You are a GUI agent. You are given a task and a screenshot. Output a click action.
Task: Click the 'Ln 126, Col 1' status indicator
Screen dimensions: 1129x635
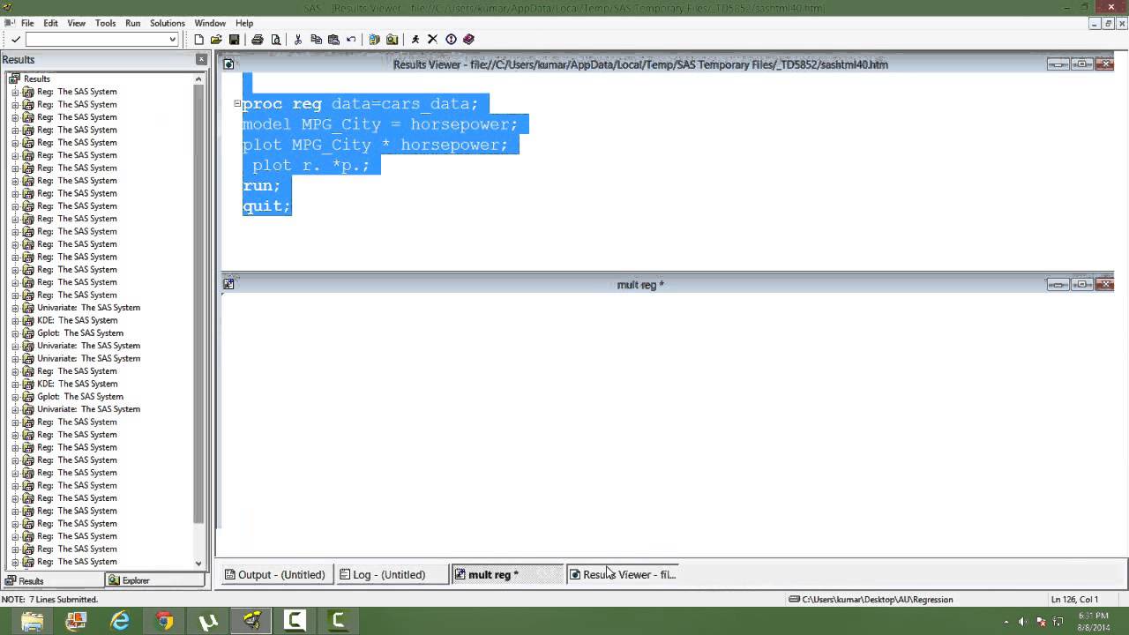pos(1074,599)
